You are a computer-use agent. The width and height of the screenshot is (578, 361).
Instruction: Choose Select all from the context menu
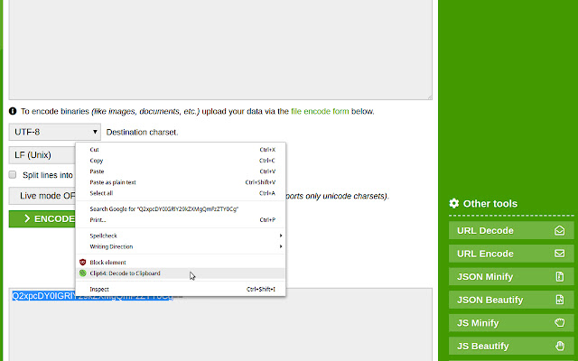[x=181, y=193]
